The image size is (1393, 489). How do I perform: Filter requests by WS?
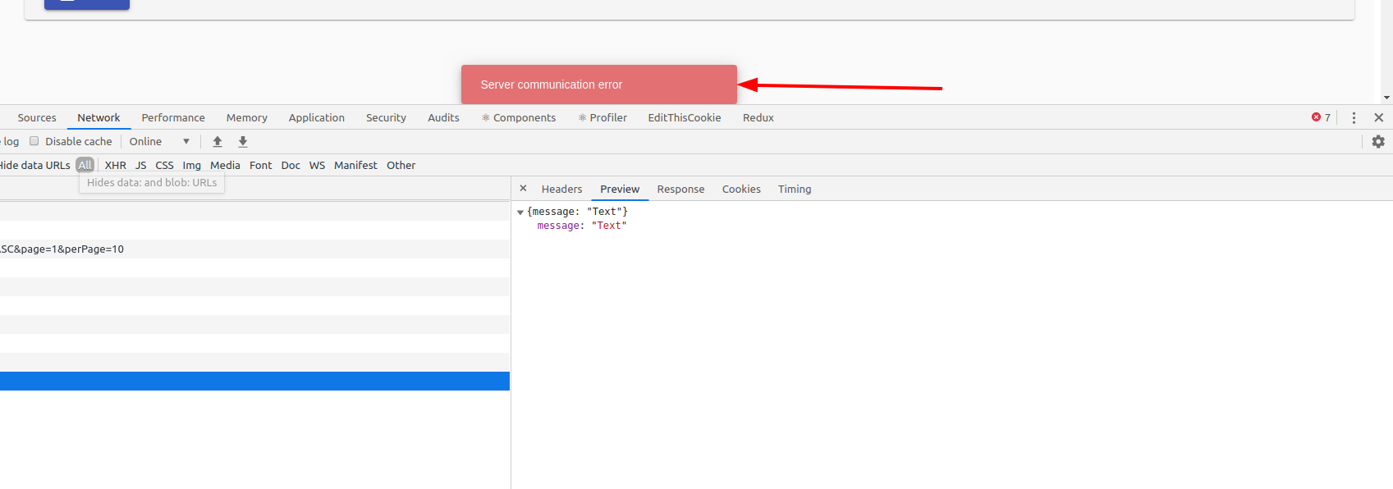coord(317,165)
